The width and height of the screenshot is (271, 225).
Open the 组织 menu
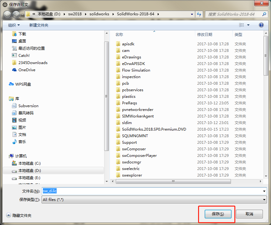tap(14, 25)
